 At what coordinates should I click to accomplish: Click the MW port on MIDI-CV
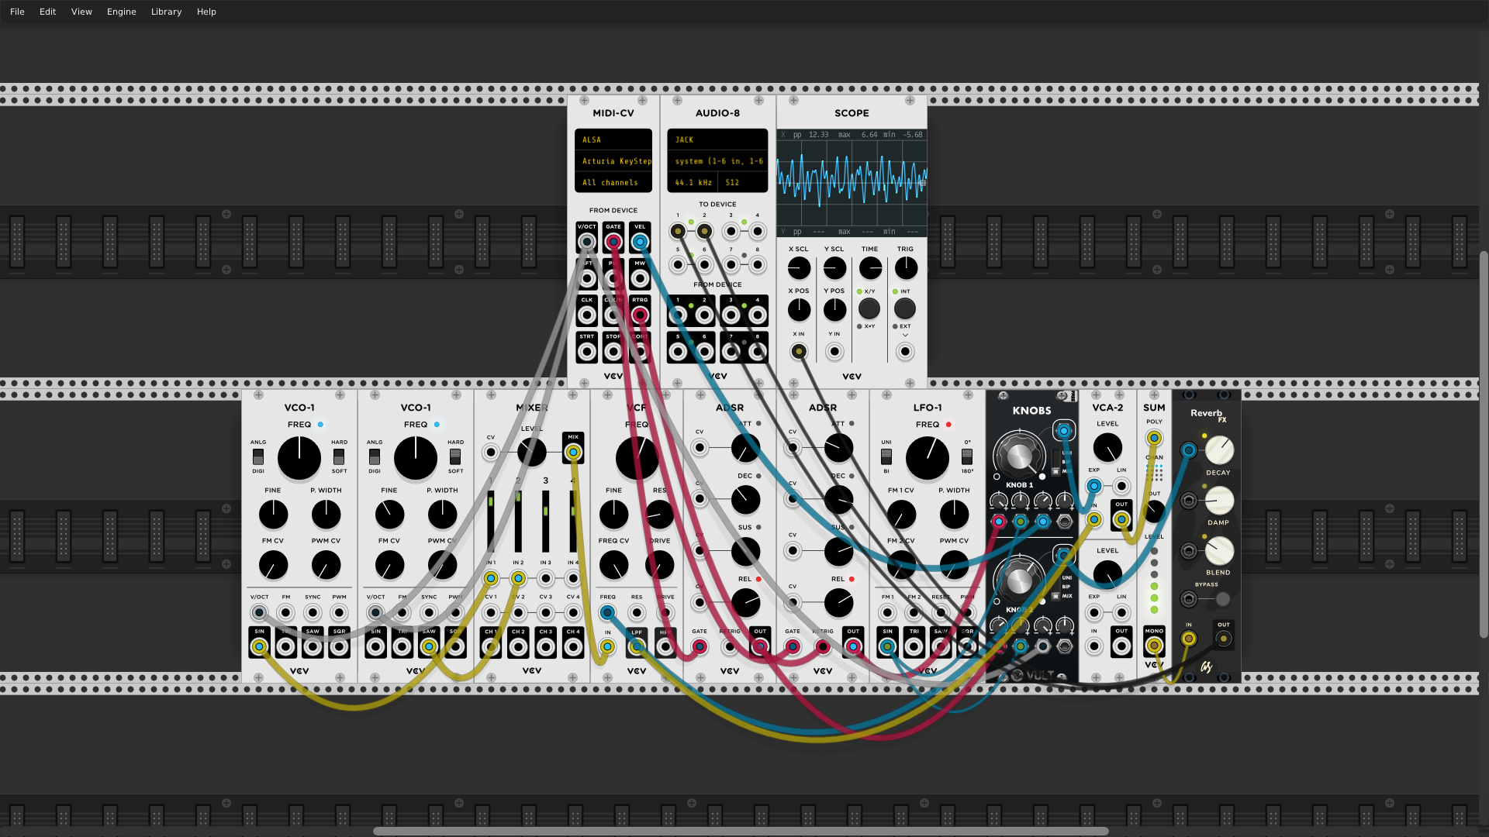tap(640, 278)
